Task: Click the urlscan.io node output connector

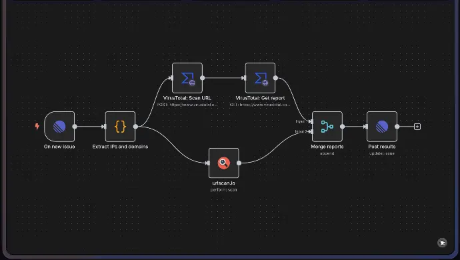Action: [x=239, y=163]
